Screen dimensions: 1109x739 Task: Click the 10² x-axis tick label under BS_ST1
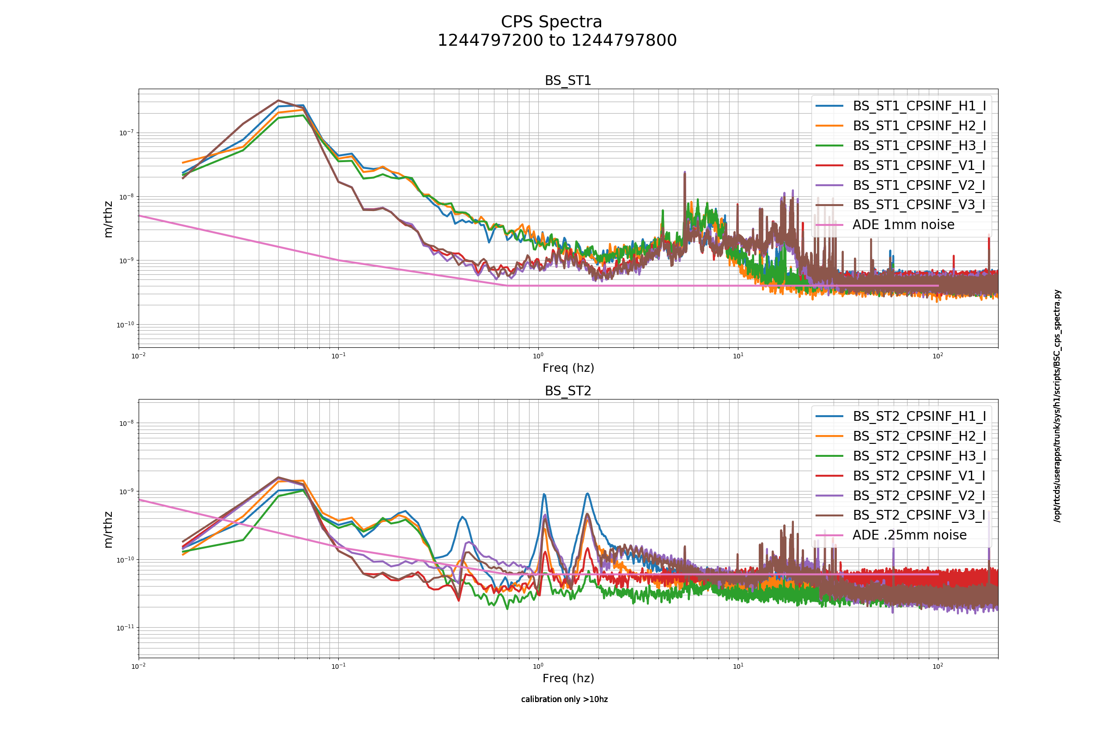(938, 355)
